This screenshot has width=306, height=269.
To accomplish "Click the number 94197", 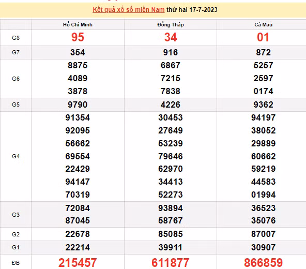I will (x=264, y=117).
